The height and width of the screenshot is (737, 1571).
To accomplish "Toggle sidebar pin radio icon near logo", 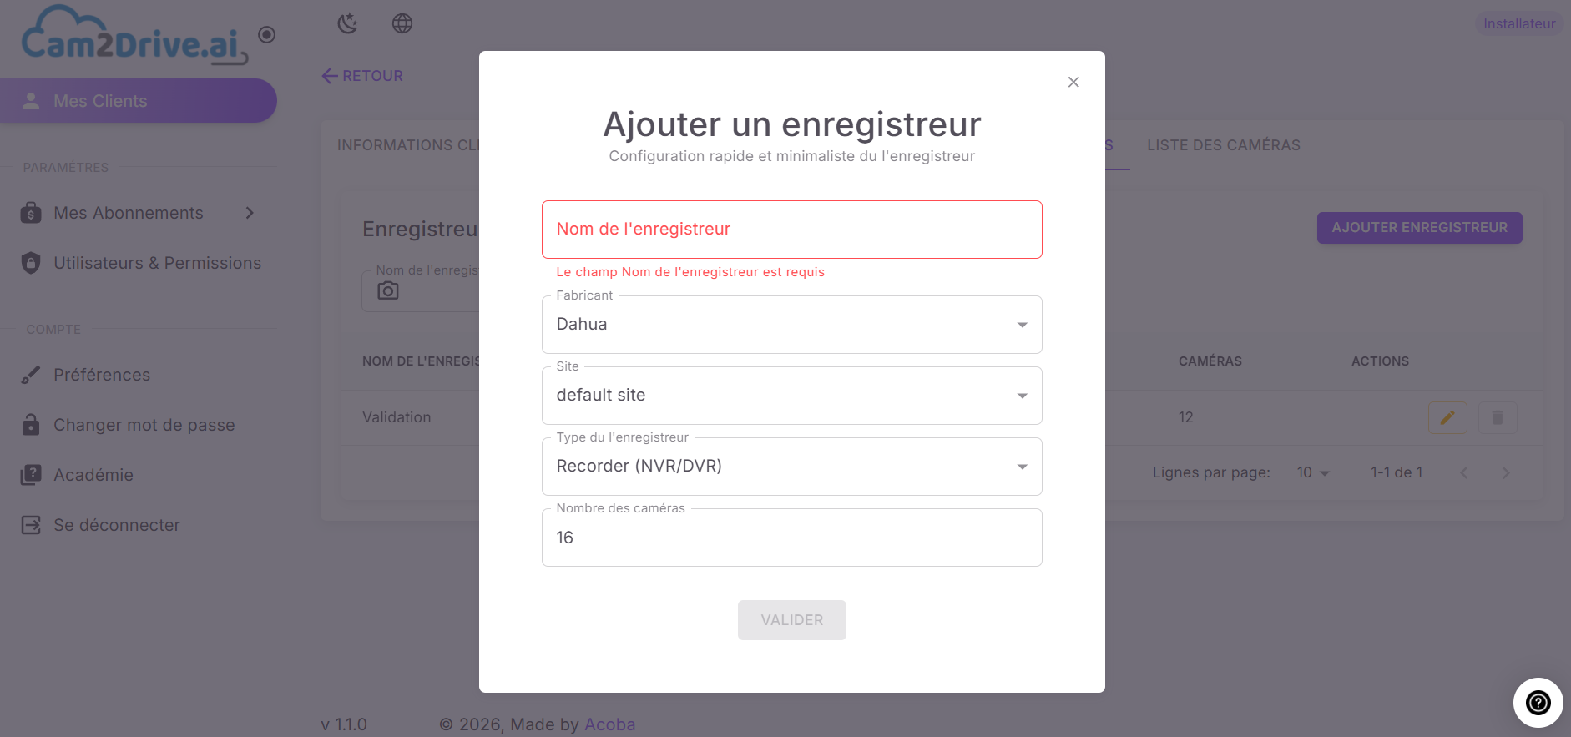I will tap(266, 34).
